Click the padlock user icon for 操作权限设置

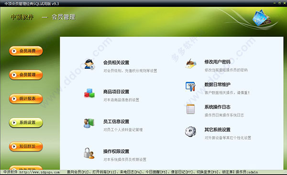[89, 153]
